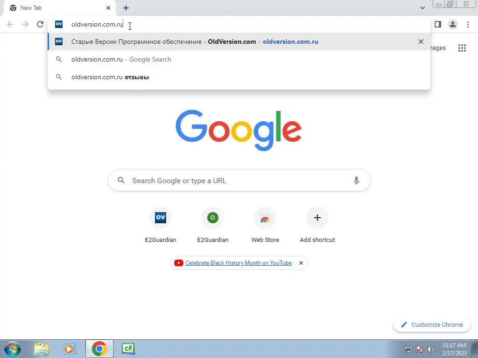
Task: Click the Add shortcut plus tile
Action: point(317,225)
